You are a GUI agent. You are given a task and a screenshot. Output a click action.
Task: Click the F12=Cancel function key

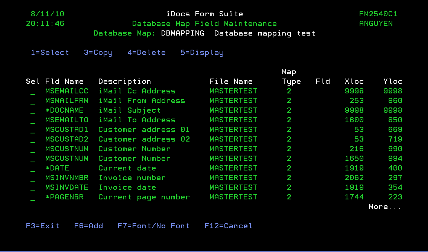click(x=228, y=226)
